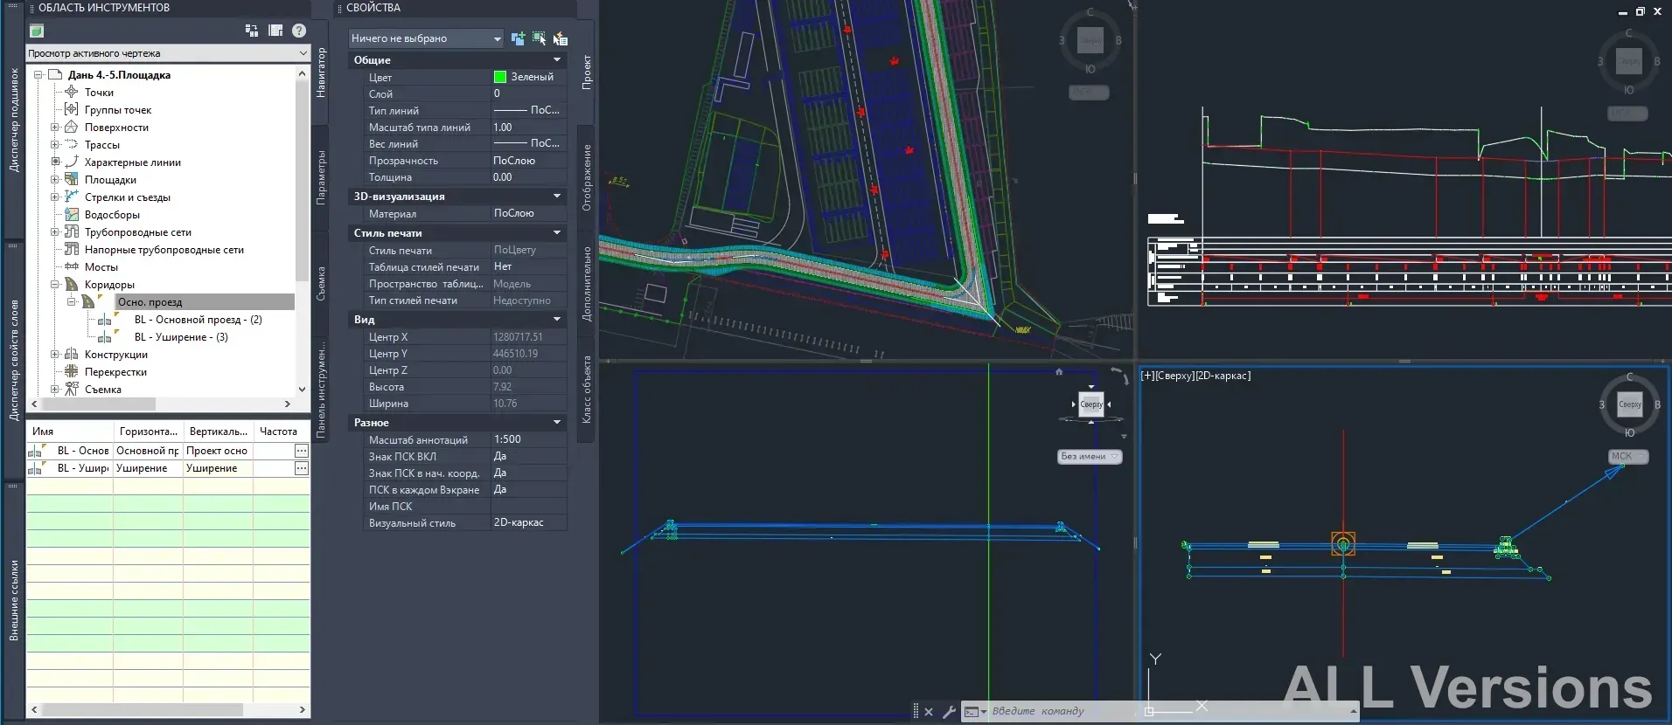Click the Водосборы catchment icon
Screen dimensions: 1672x725
click(x=72, y=214)
